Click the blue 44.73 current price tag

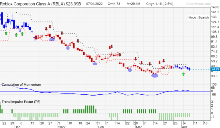click(x=215, y=69)
